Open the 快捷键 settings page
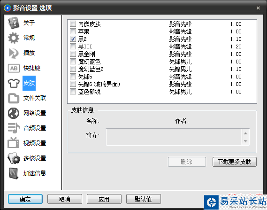 click(x=32, y=68)
